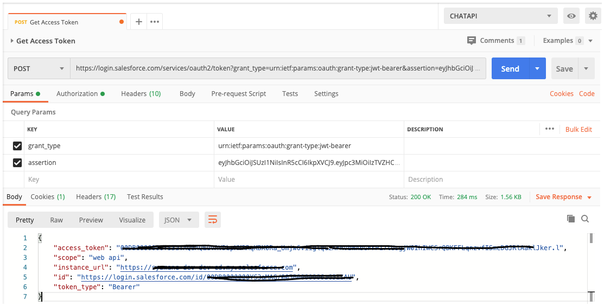This screenshot has height=306, width=604.
Task: Click the grant_type key cell
Action: pyautogui.click(x=119, y=146)
